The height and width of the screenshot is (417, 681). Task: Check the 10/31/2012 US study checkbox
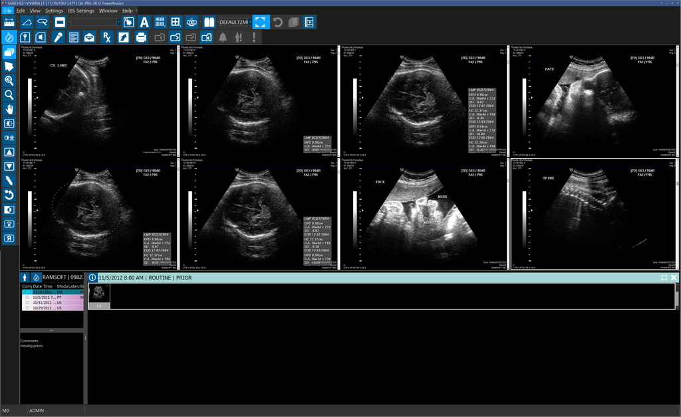pyautogui.click(x=27, y=303)
